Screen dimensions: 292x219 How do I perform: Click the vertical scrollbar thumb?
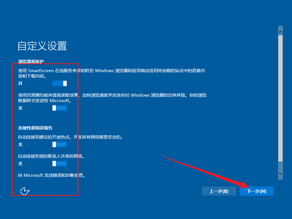(280, 98)
